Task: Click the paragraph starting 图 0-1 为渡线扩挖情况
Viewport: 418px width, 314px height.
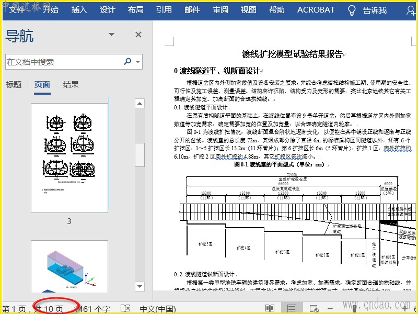Action: (x=292, y=144)
